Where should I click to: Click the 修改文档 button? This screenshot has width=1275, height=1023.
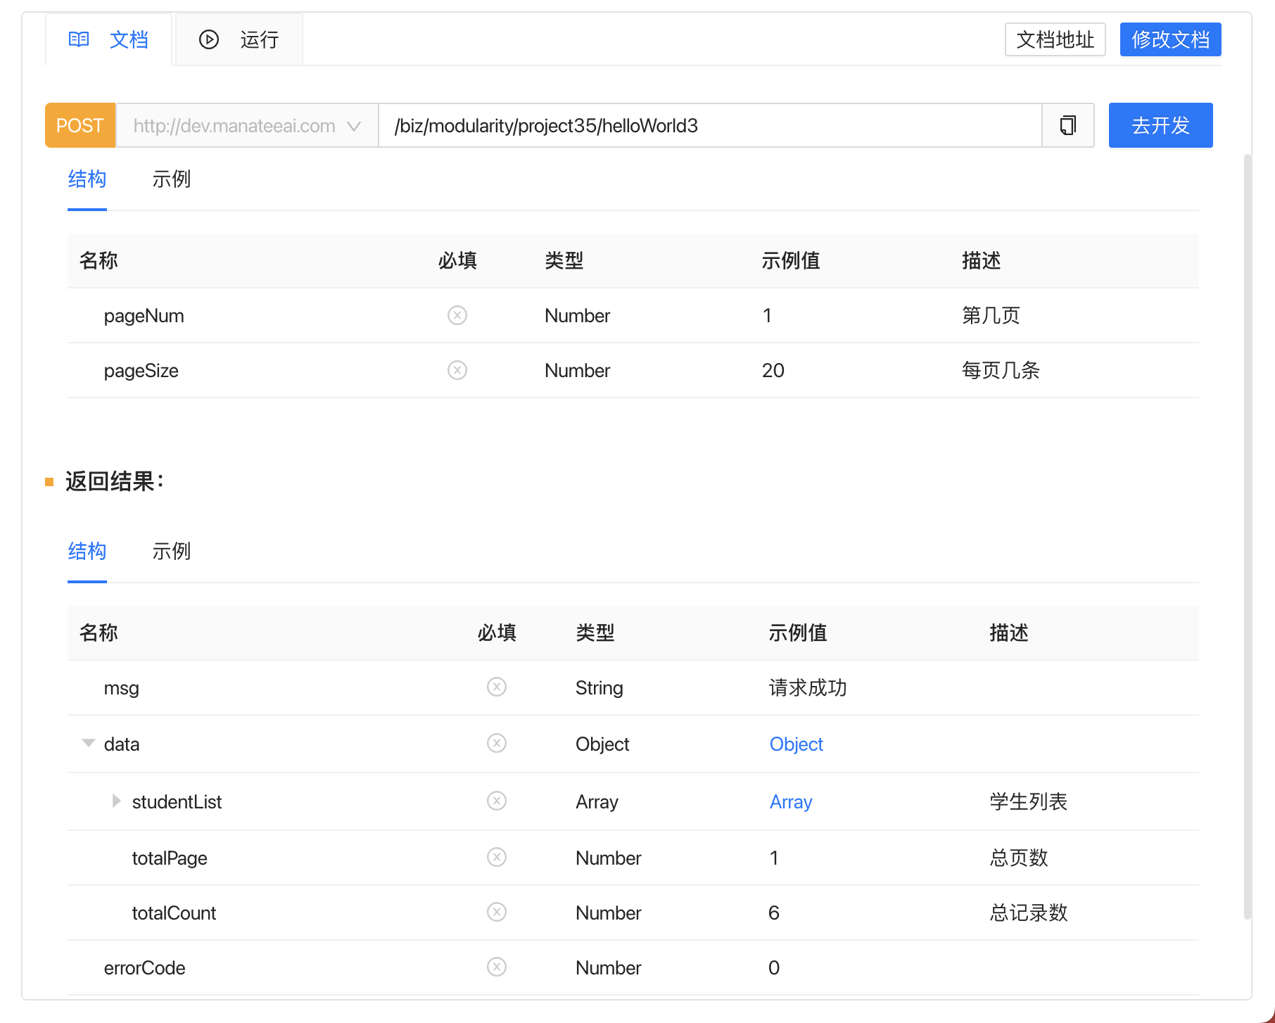click(x=1171, y=39)
